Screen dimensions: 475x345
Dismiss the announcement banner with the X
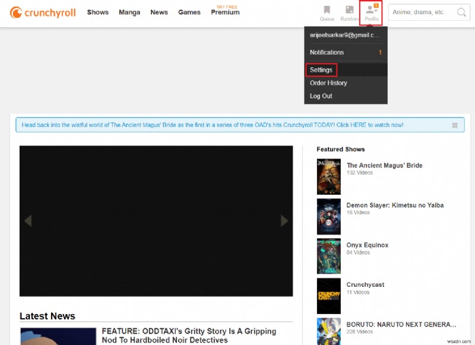point(456,125)
